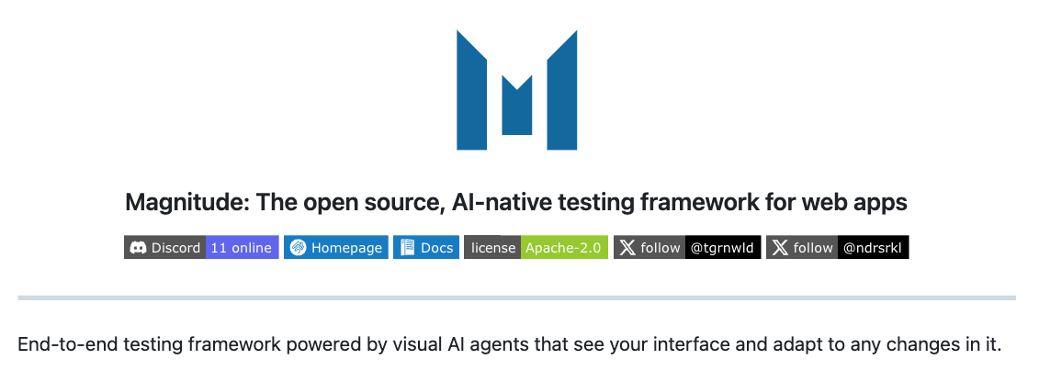Click the blue Magnitude M logo
The height and width of the screenshot is (382, 1039).
coord(516,90)
